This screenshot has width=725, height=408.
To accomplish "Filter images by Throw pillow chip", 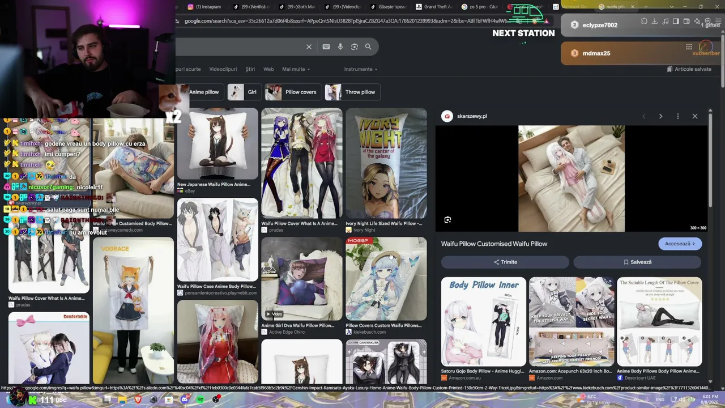I will click(x=352, y=92).
